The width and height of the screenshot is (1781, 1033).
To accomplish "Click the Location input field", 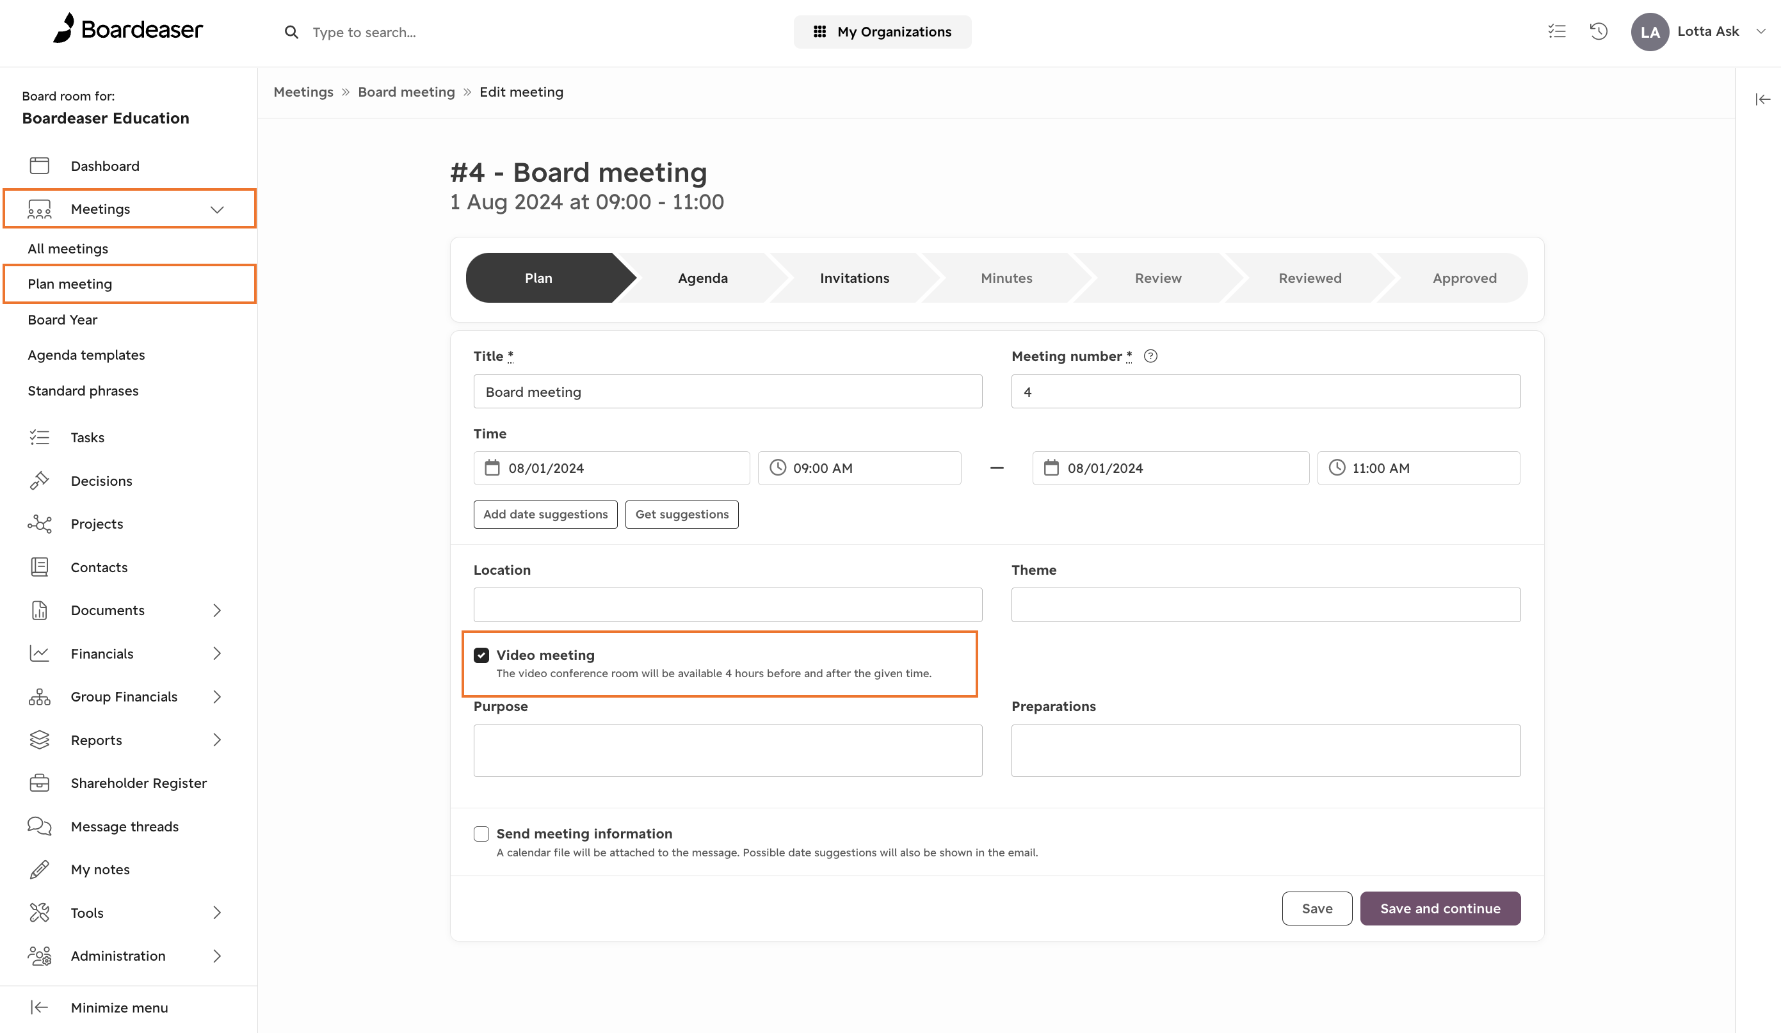I will (x=727, y=605).
